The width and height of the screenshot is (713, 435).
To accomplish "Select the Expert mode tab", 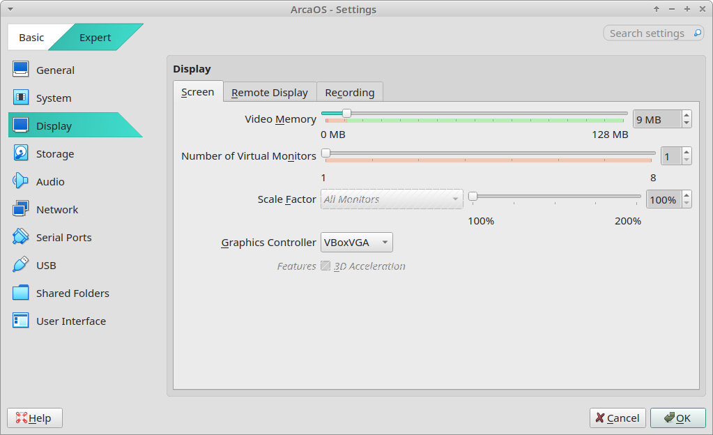I will click(95, 38).
